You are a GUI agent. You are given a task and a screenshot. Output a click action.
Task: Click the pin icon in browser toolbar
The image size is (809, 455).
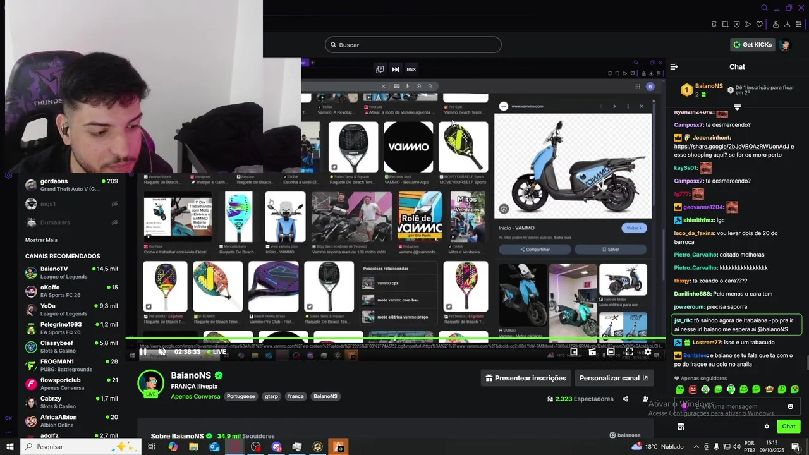714,25
